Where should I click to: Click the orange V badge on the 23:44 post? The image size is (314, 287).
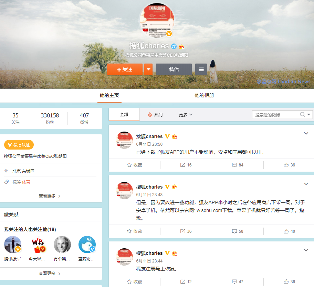click(167, 253)
